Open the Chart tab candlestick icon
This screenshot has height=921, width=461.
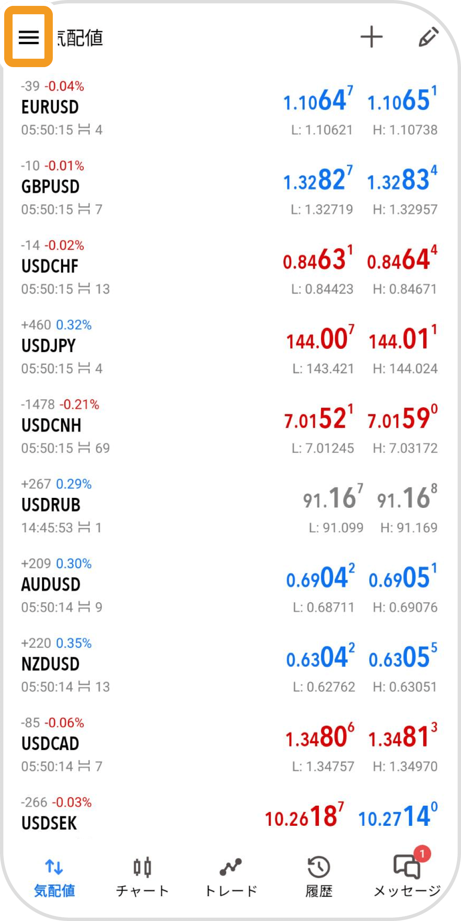142,867
